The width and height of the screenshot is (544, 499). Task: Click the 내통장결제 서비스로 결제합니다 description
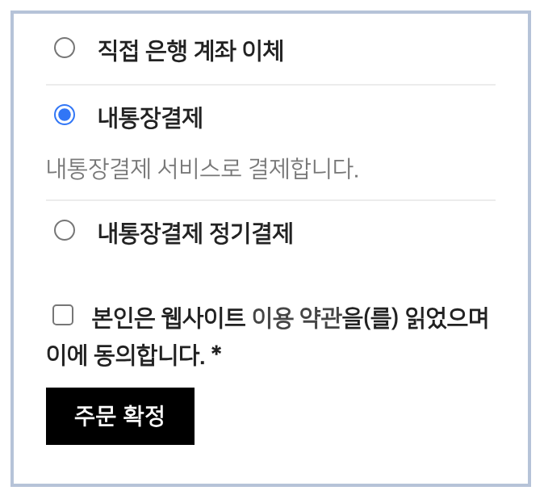click(203, 169)
